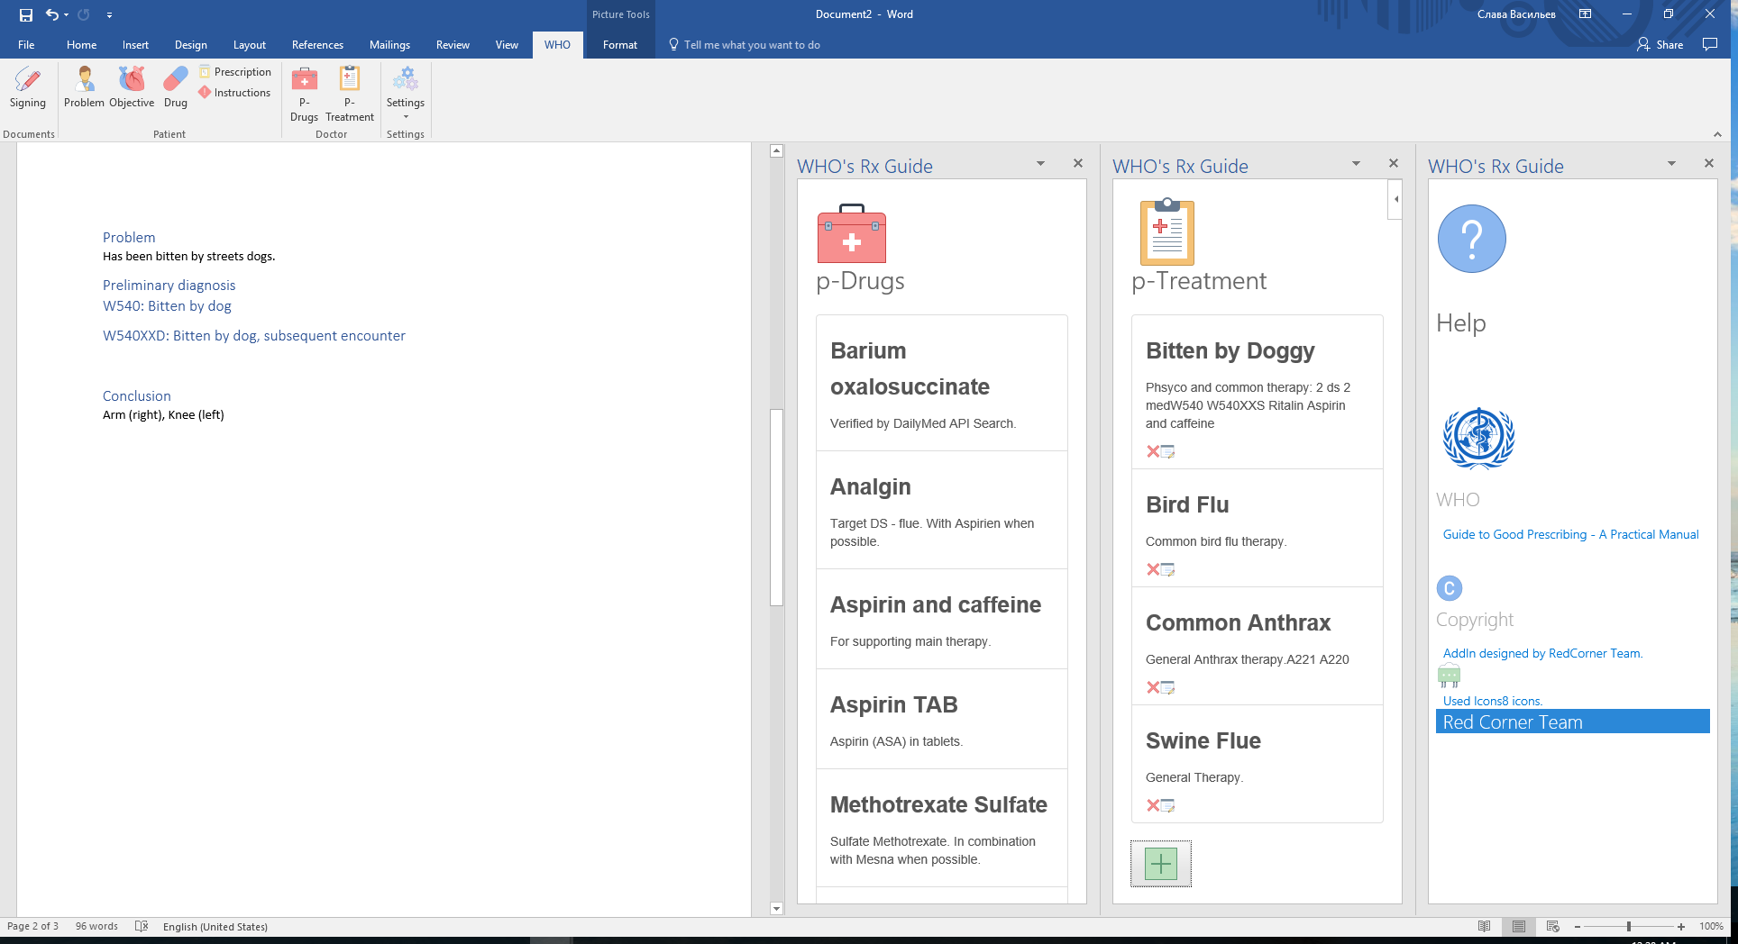Open Guide to Good Prescribing manual link

(x=1570, y=534)
